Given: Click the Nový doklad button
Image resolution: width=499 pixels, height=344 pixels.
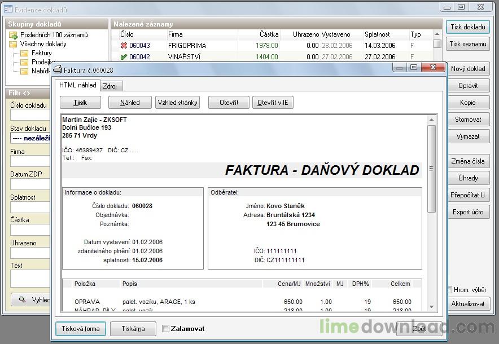Looking at the screenshot, I should [x=468, y=69].
